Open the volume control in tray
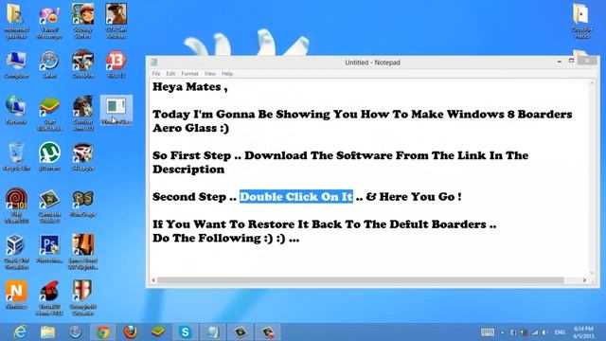The height and width of the screenshot is (341, 606). click(544, 332)
